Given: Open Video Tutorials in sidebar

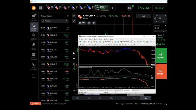Looking at the screenshot, I should 34,66.
